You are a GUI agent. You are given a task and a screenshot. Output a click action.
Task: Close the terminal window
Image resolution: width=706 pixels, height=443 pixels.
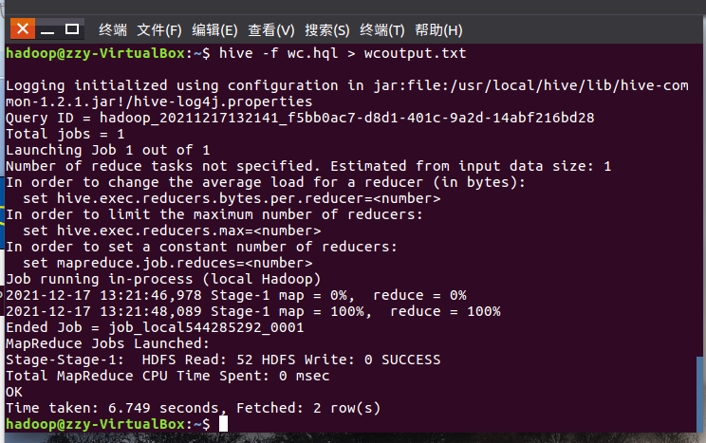tap(23, 29)
